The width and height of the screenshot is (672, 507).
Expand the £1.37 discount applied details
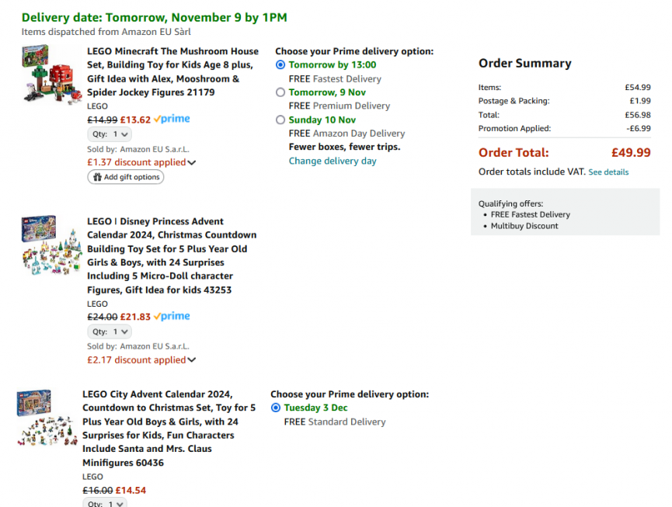(191, 163)
